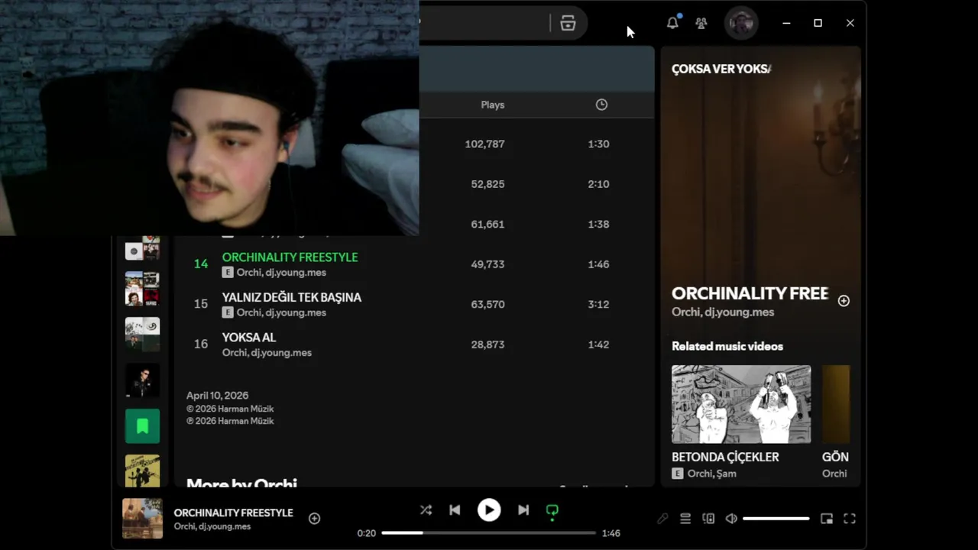This screenshot has width=978, height=550.
Task: Open the Your Episodes green bookmark in the sidebar
Action: pos(142,426)
